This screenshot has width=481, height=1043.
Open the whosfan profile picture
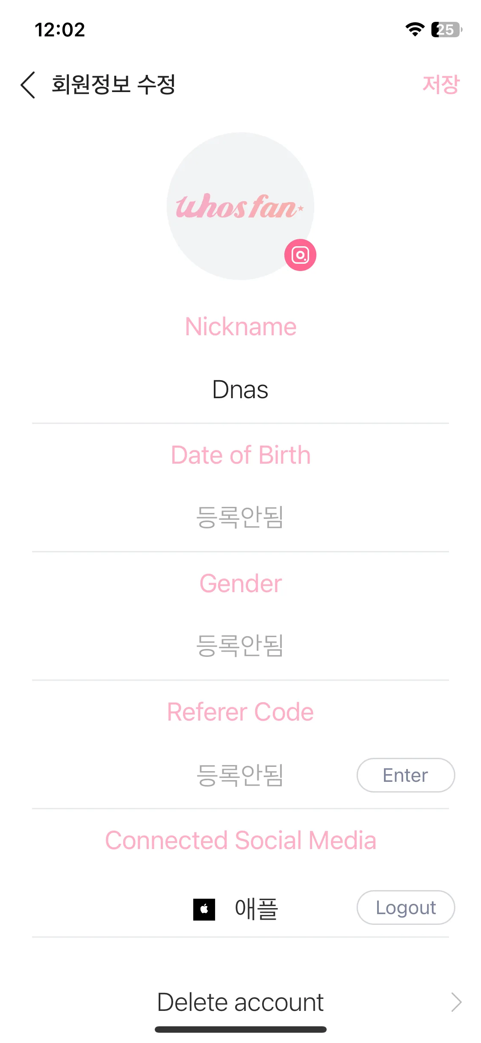pyautogui.click(x=240, y=206)
